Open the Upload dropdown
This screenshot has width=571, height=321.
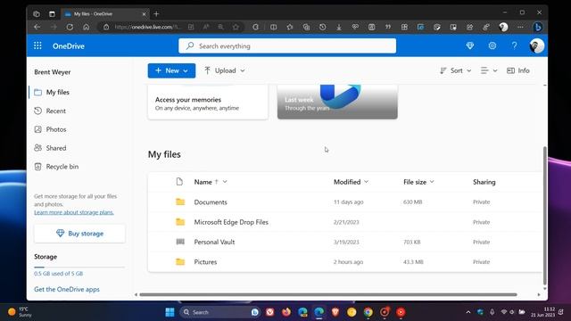click(x=224, y=70)
